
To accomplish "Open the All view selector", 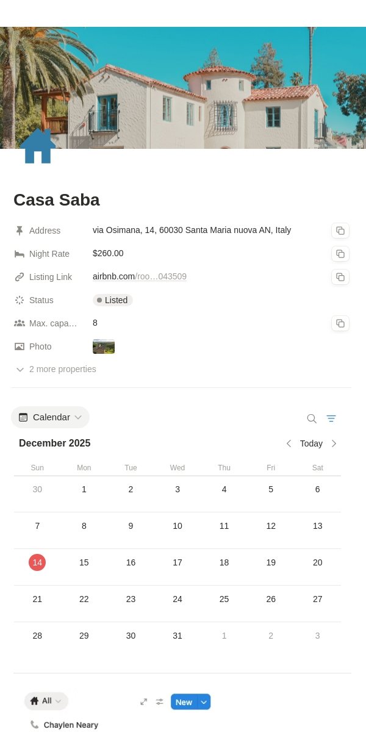I will click(46, 701).
